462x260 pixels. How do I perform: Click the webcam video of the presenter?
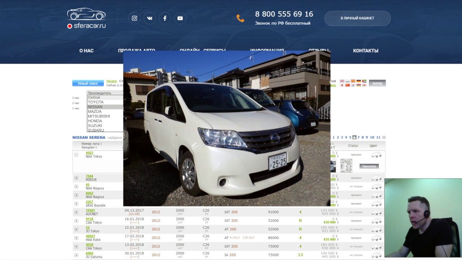tap(423, 218)
